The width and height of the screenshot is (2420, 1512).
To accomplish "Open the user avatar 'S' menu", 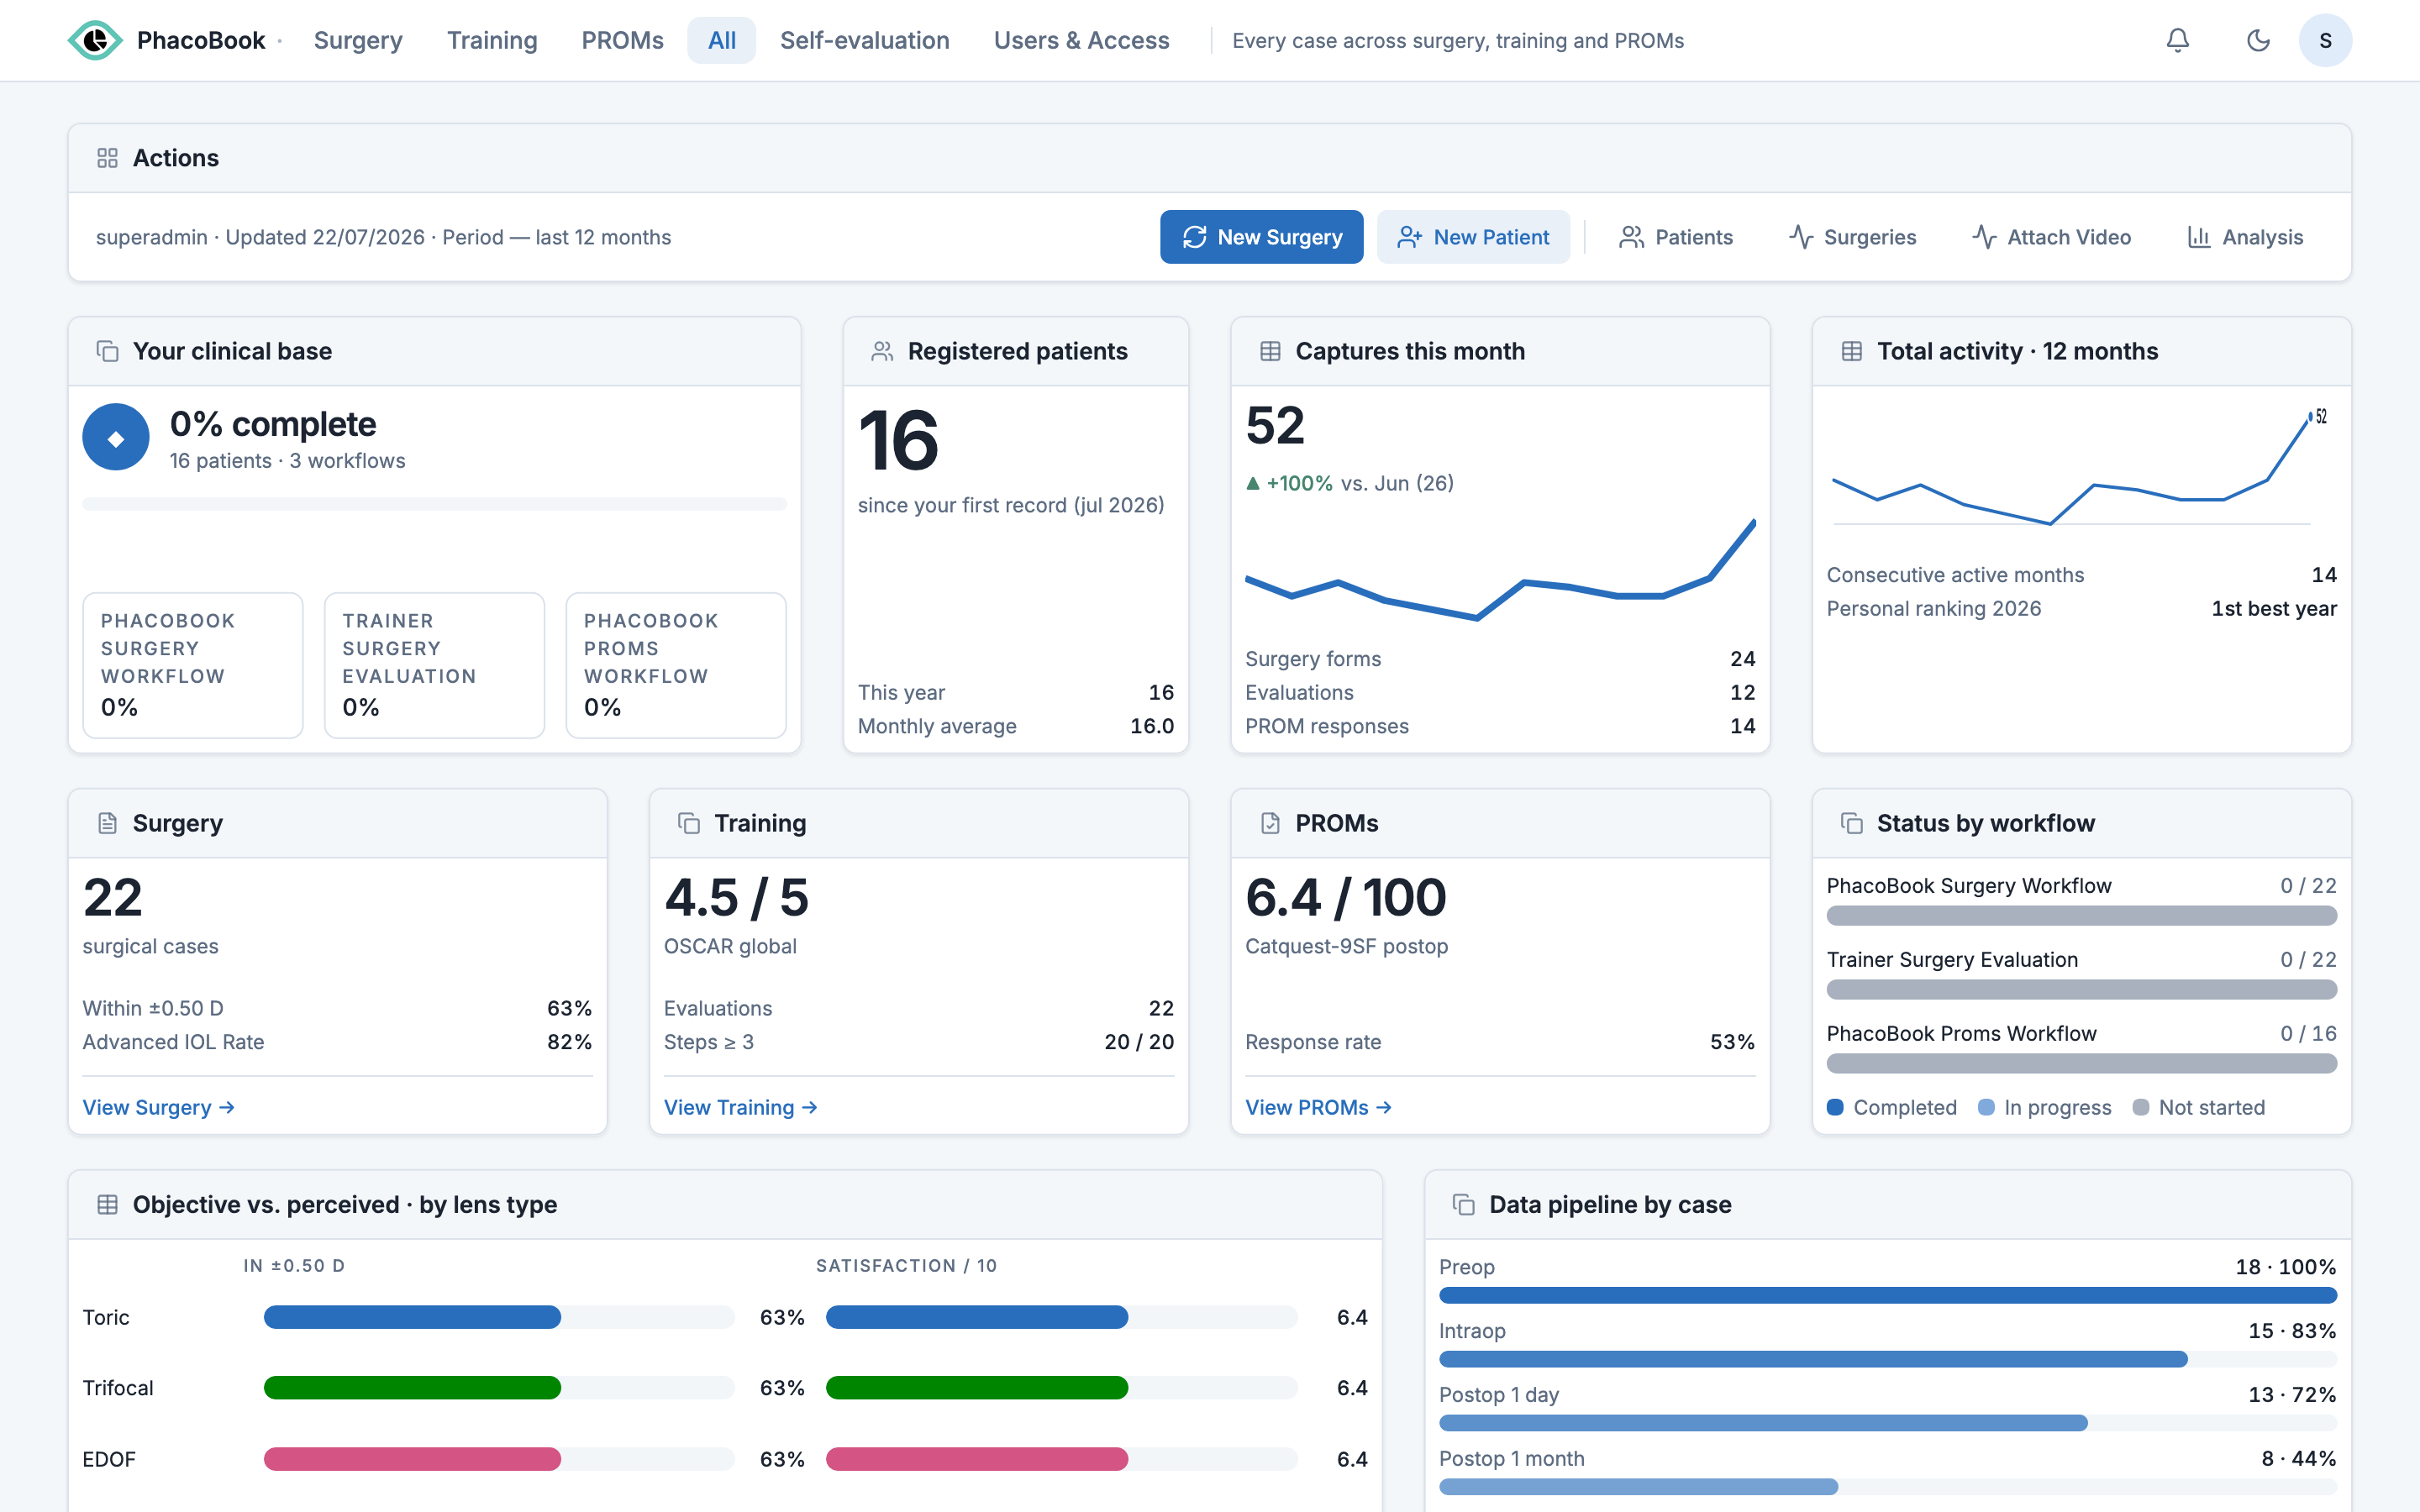I will 2325,40.
